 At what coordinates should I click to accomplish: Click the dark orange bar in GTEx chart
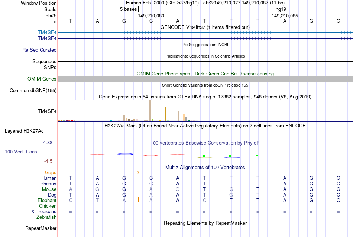(165, 114)
